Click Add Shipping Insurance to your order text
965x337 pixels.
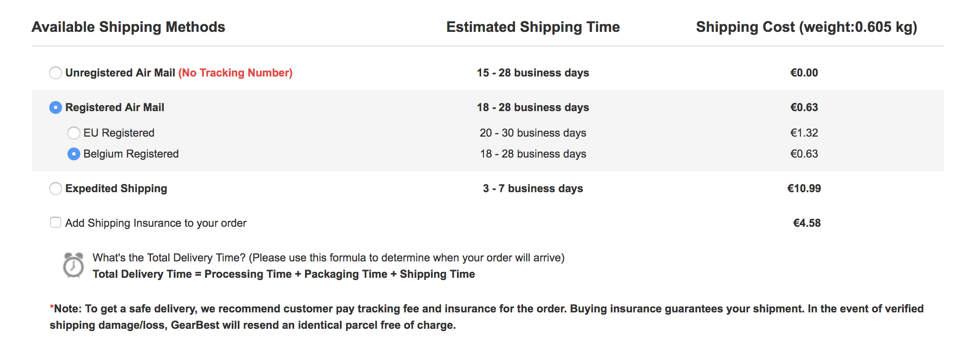(x=156, y=223)
